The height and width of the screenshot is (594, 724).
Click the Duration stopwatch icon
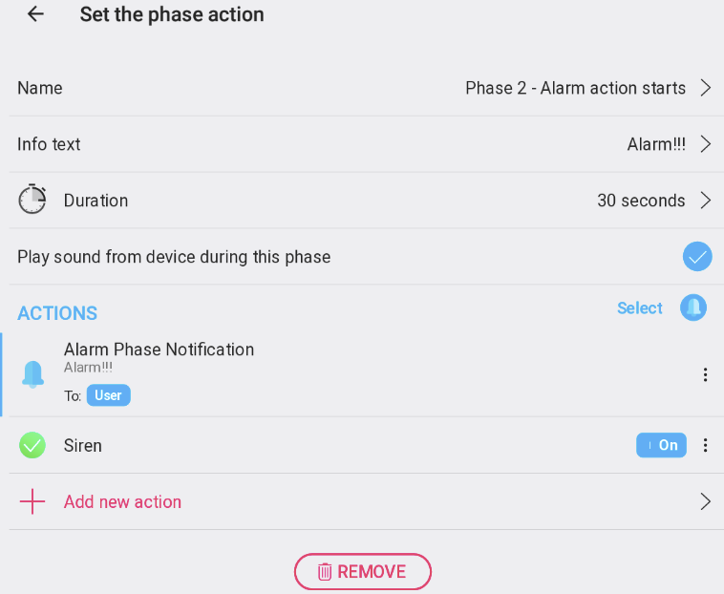(32, 201)
